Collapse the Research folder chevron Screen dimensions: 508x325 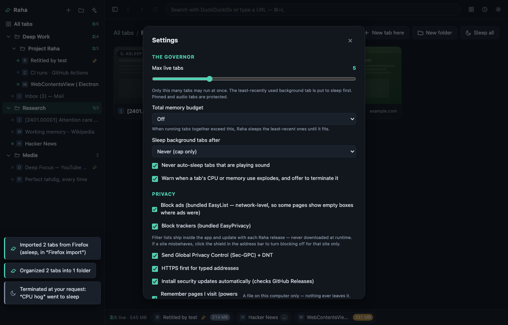[x=9, y=108]
